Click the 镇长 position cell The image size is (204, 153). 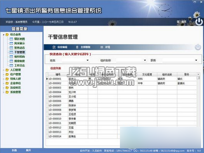[x=187, y=79]
